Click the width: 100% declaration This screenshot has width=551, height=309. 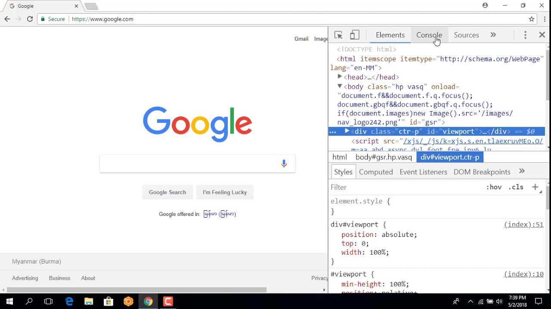pos(365,252)
